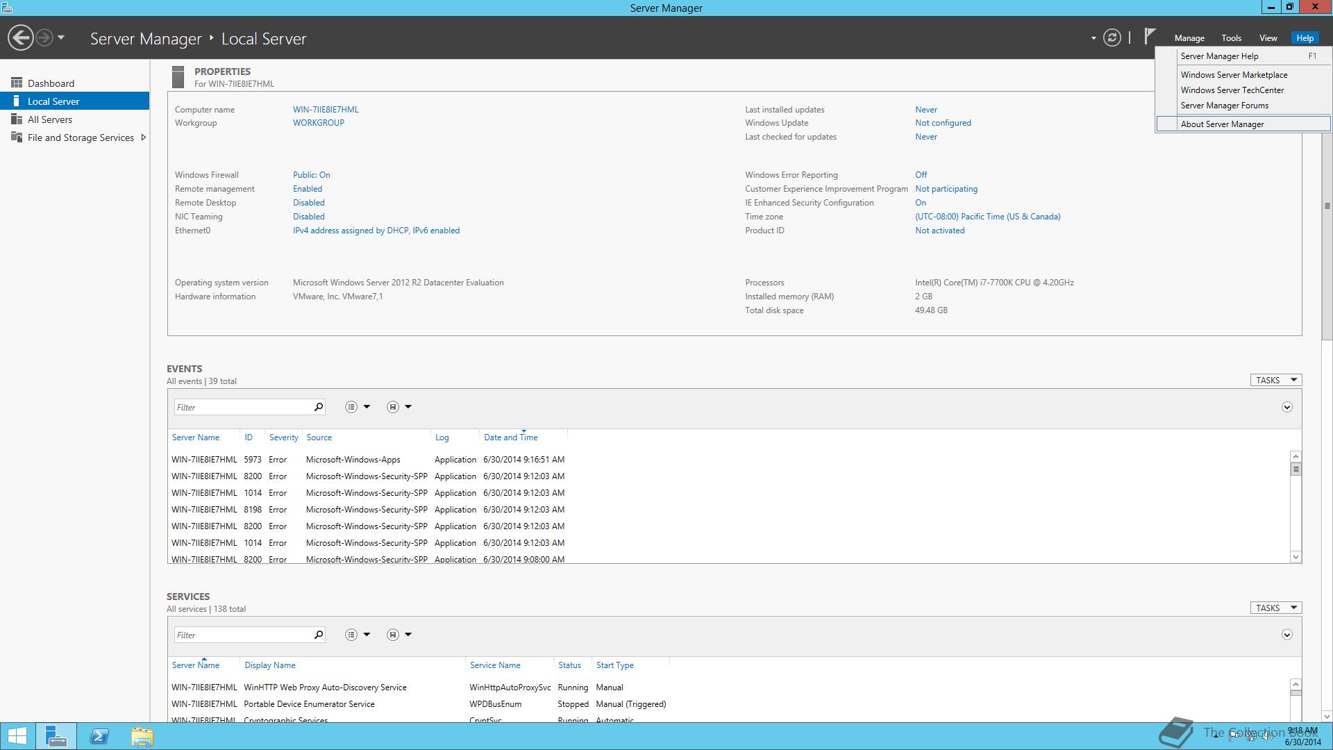Click Remote management Enabled link

coord(308,189)
